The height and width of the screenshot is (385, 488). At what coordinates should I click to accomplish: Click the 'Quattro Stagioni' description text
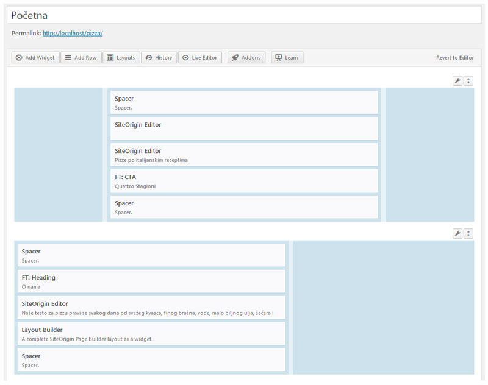(135, 186)
